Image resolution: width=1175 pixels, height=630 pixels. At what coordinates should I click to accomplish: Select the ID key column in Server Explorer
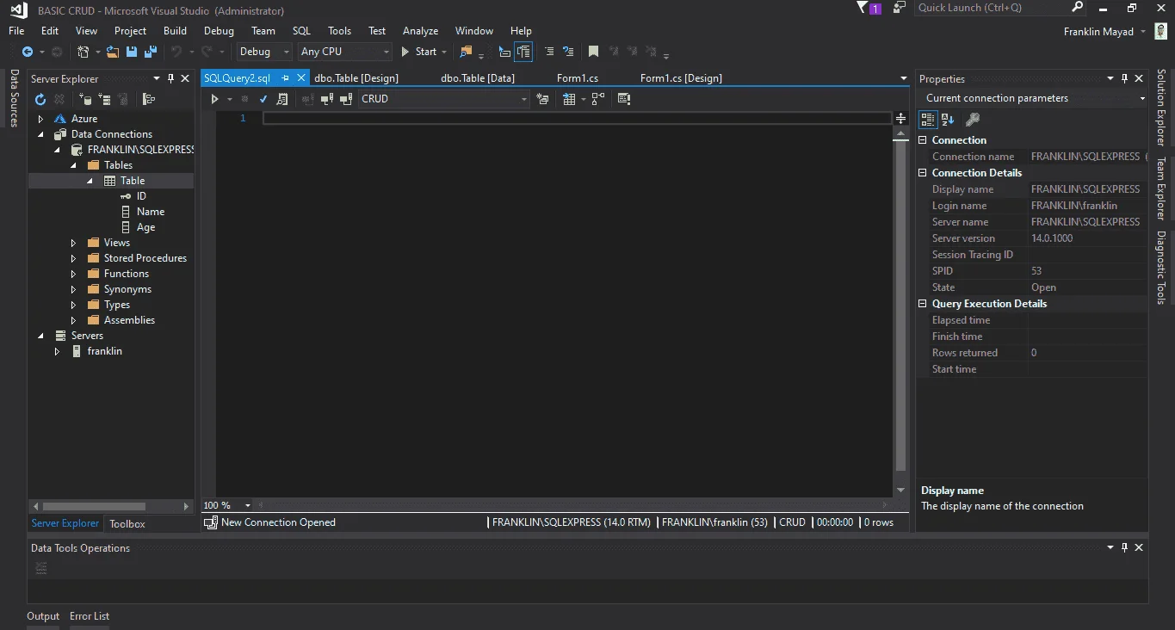[x=141, y=196]
